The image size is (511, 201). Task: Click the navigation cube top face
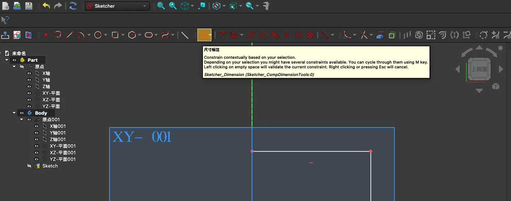[479, 69]
